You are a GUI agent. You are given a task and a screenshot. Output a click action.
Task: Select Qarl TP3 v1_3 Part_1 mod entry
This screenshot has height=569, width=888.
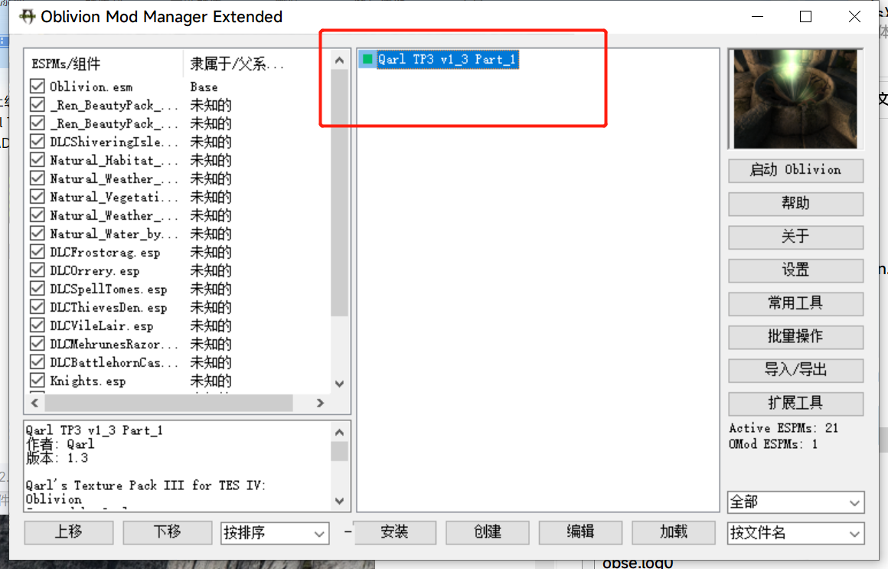448,59
